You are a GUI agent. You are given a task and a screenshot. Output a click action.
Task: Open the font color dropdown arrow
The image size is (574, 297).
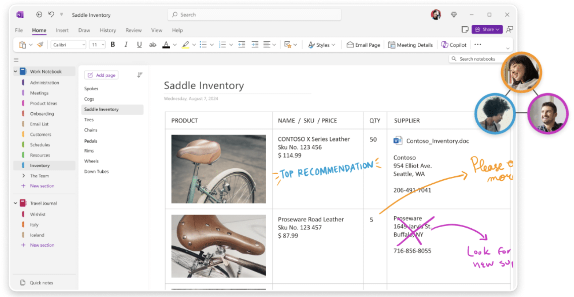click(x=175, y=45)
